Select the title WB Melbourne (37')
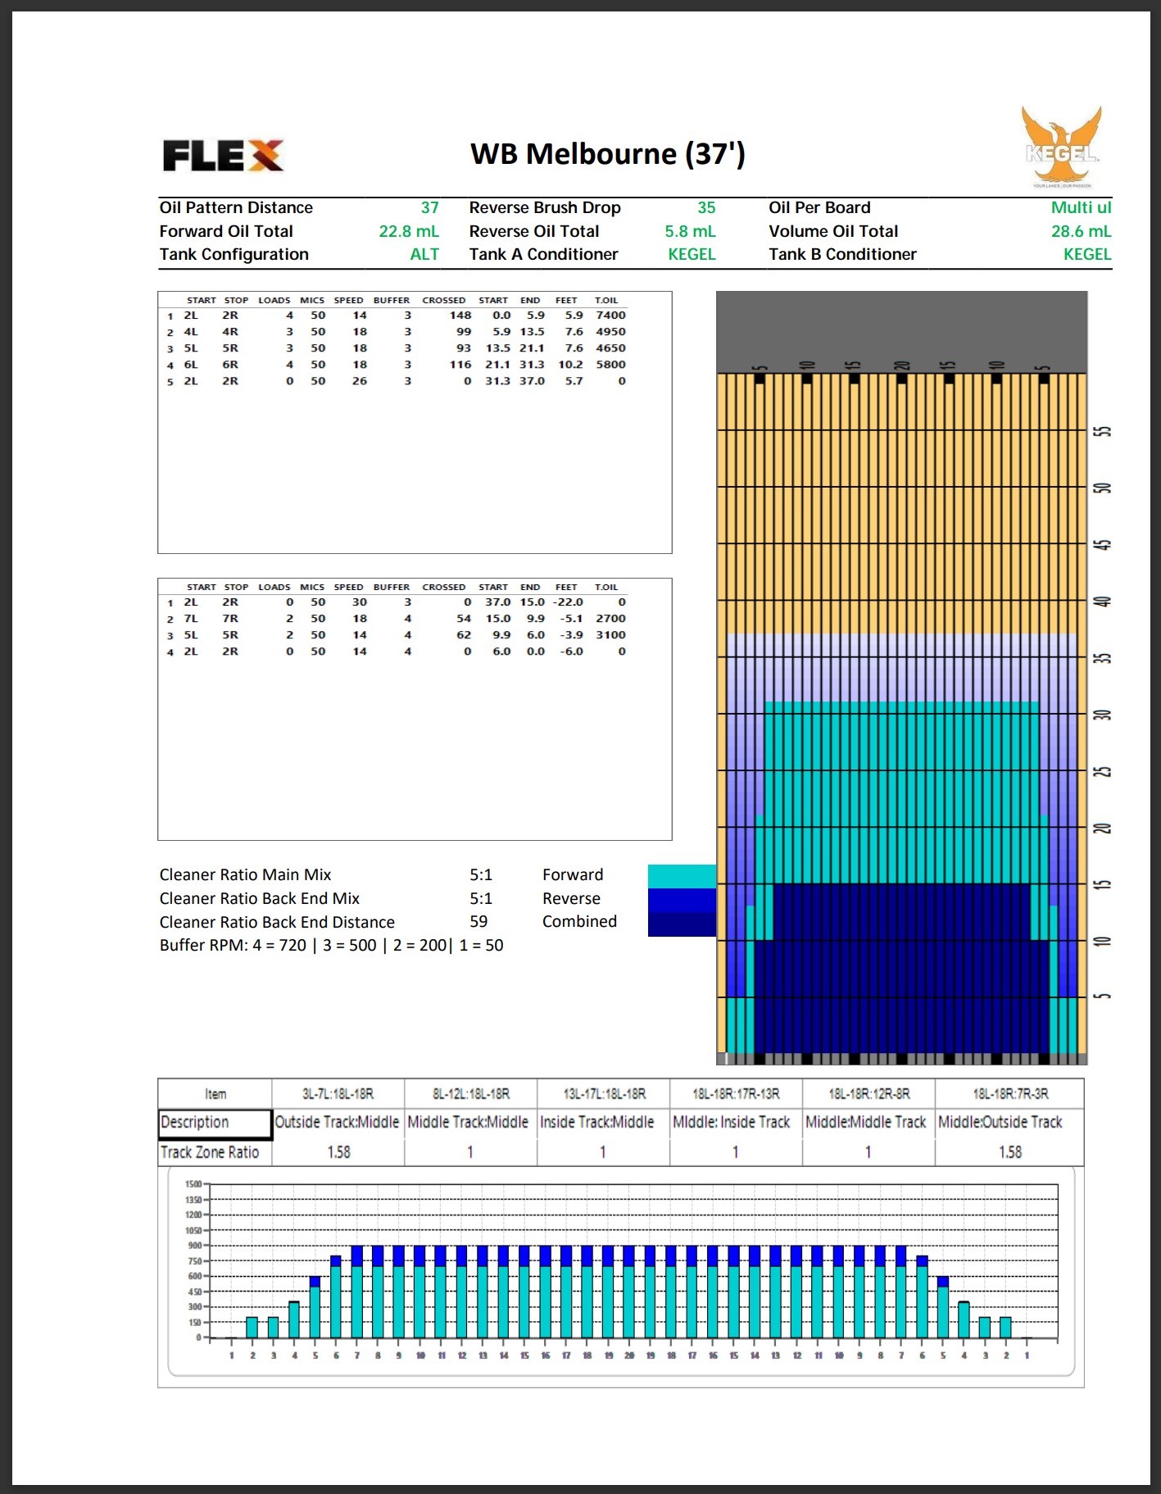 (607, 154)
